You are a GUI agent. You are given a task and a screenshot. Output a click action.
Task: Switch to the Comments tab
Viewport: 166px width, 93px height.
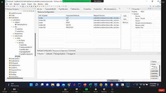tap(72, 51)
